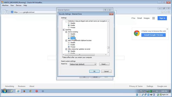Open the Advertising footer link
The height and width of the screenshot is (97, 172).
click(9, 86)
